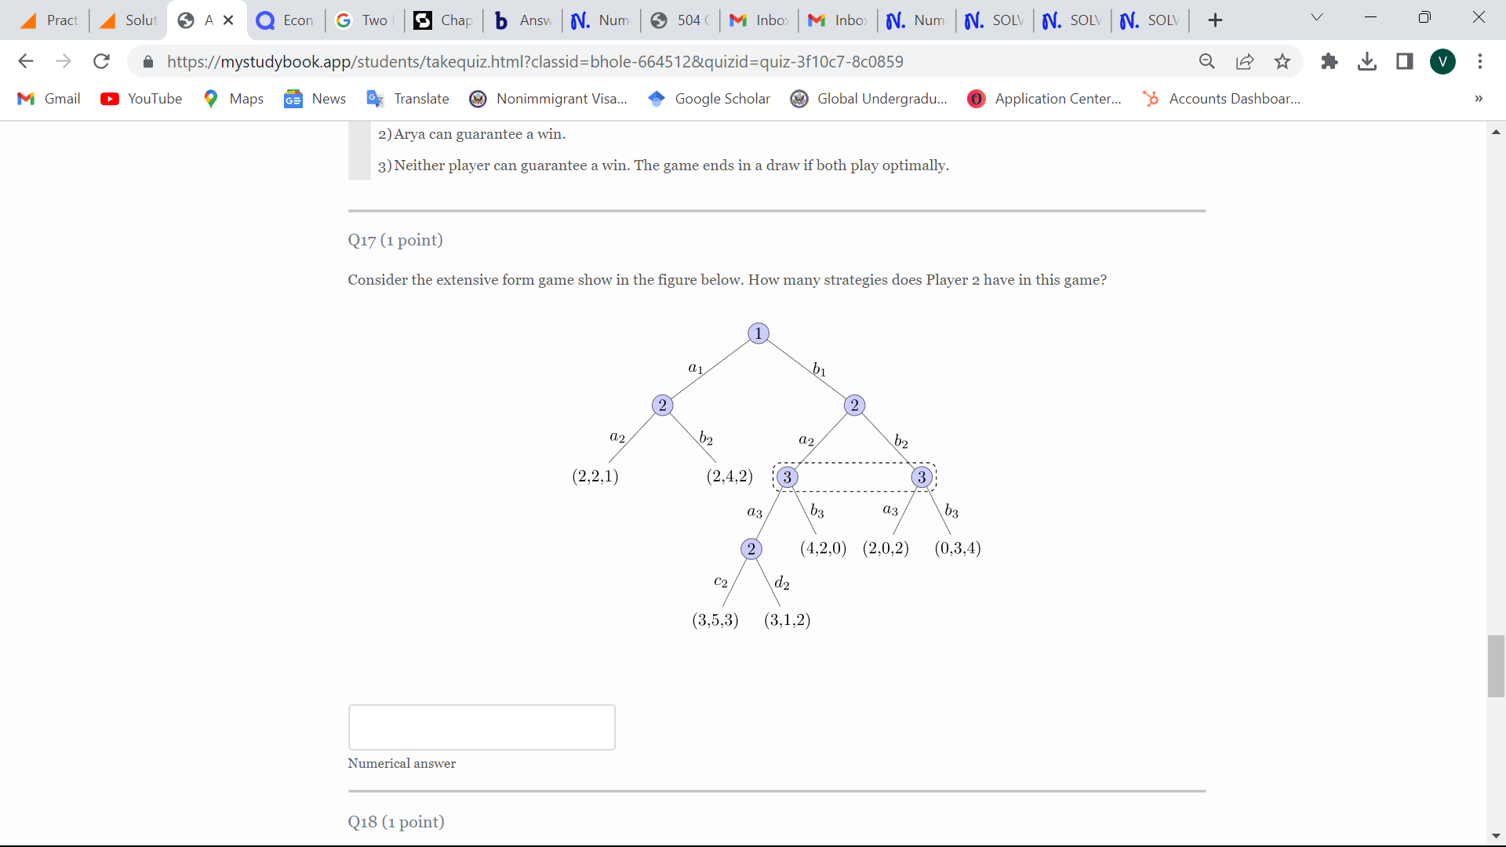The height and width of the screenshot is (847, 1506).
Task: Switch to the Econ tab
Action: [x=285, y=20]
